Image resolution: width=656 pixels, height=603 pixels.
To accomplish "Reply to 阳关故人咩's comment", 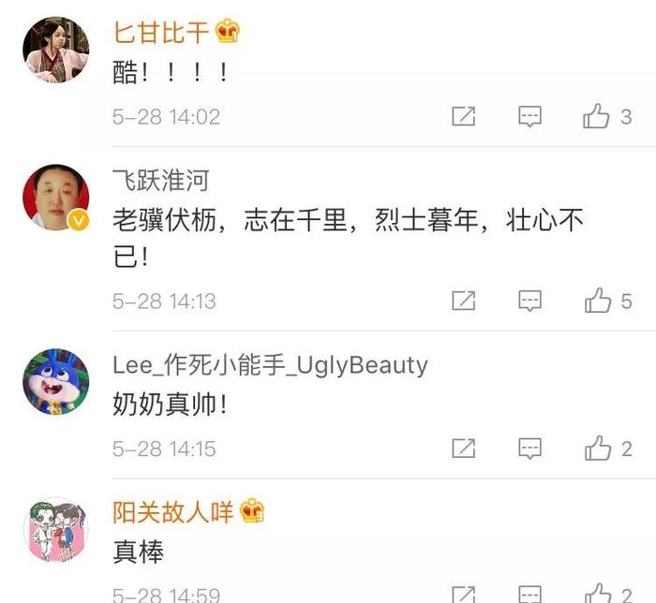I will pyautogui.click(x=530, y=594).
